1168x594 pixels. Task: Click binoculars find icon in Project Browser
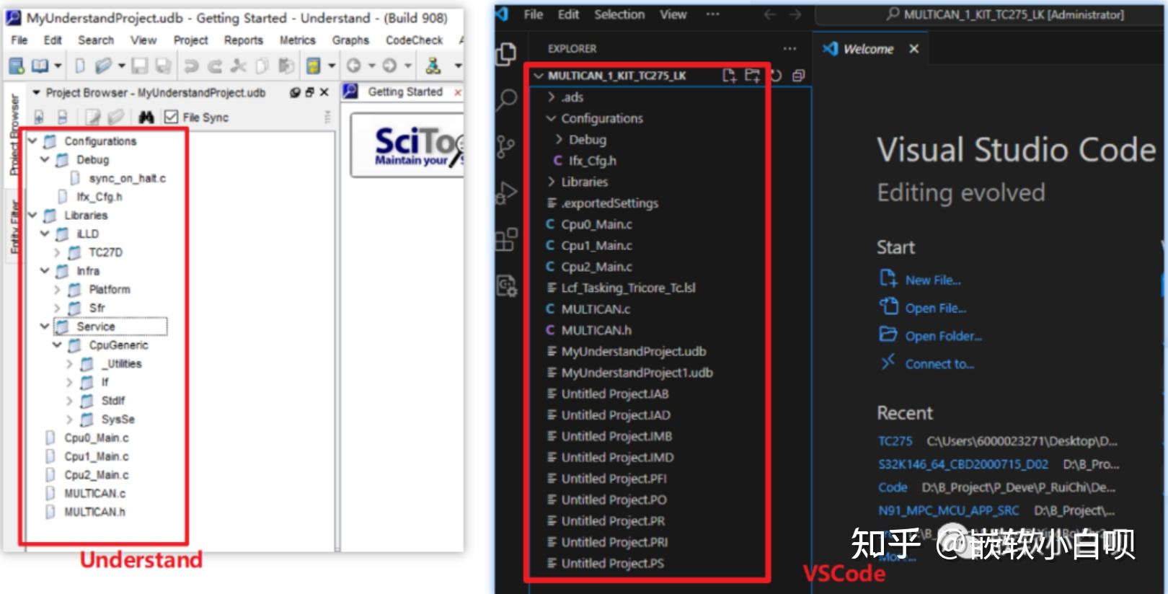[x=146, y=117]
